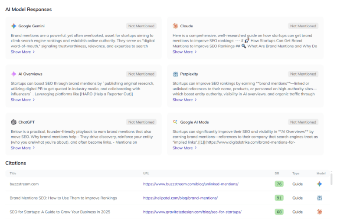Click the Citations table vertical scrollbar
337x223 pixels.
point(331,178)
